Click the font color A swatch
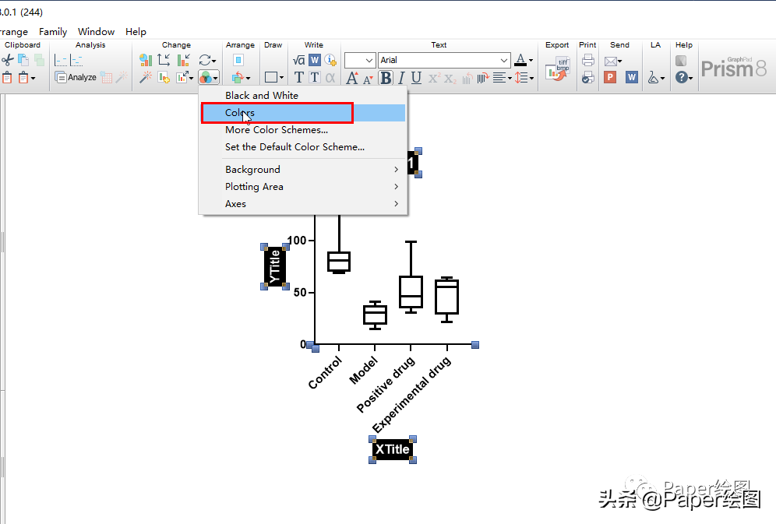 [x=520, y=60]
